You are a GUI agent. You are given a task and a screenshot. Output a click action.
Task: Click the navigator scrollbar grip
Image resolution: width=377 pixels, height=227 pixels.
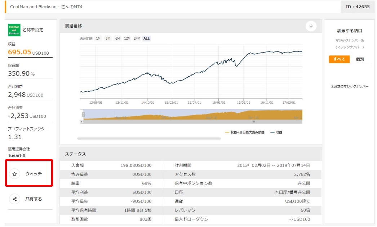(253, 122)
